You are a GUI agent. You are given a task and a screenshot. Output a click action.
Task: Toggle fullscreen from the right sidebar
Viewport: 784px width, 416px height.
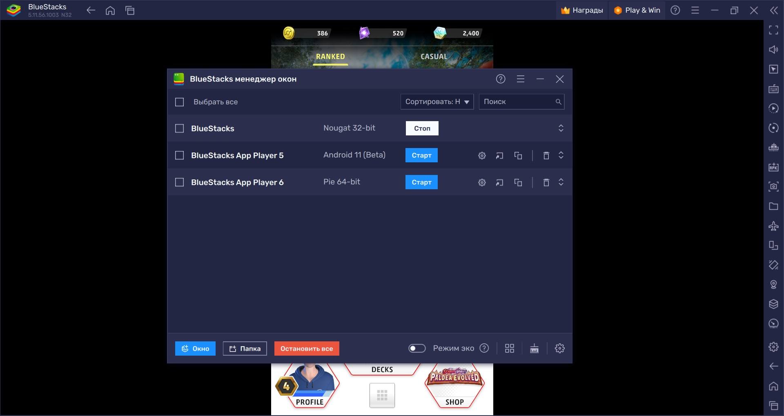pyautogui.click(x=773, y=30)
